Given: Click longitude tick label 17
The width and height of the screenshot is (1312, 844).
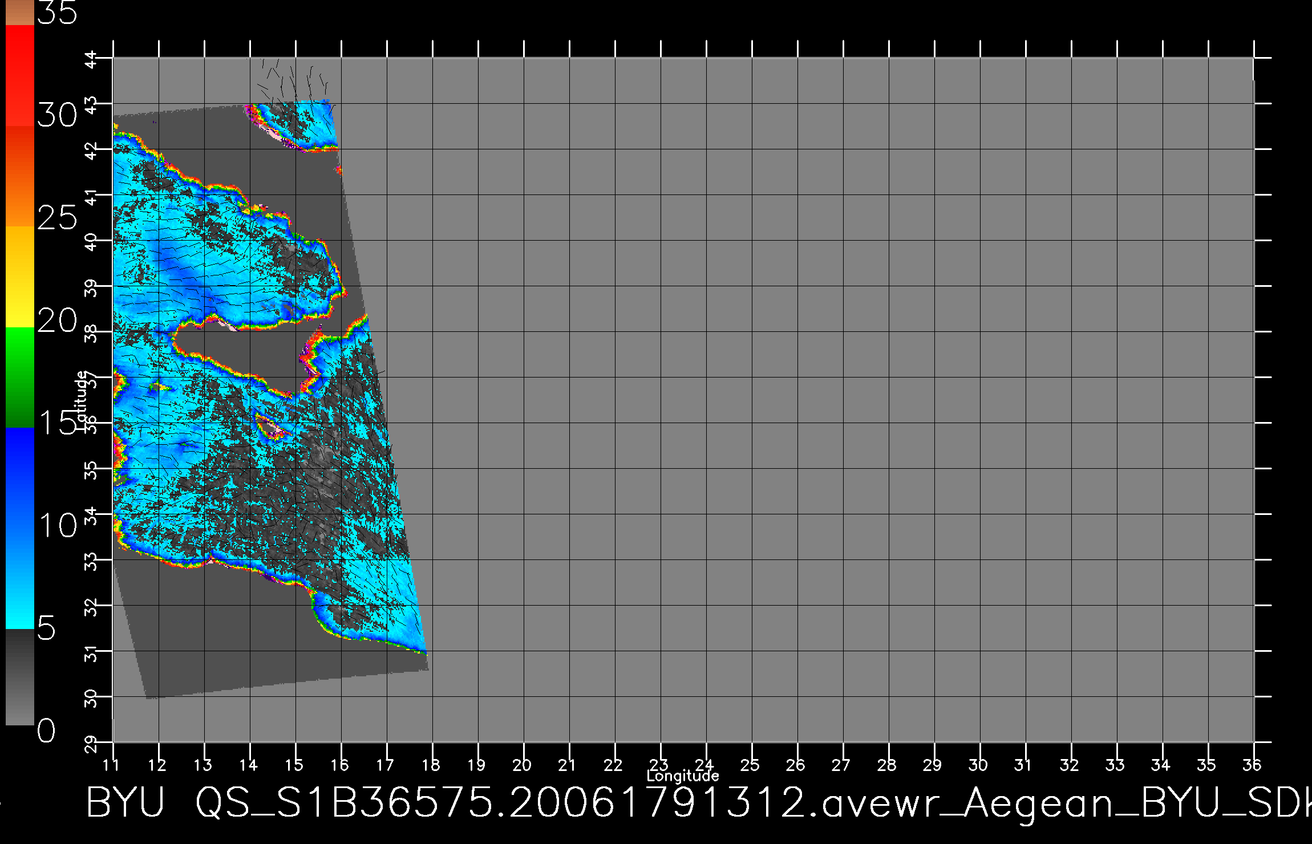Looking at the screenshot, I should pyautogui.click(x=385, y=765).
